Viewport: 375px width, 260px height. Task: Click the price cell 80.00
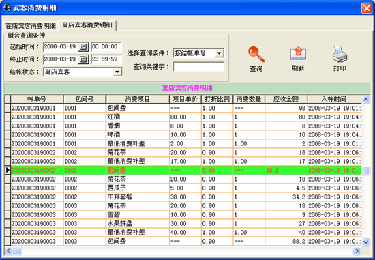185,117
